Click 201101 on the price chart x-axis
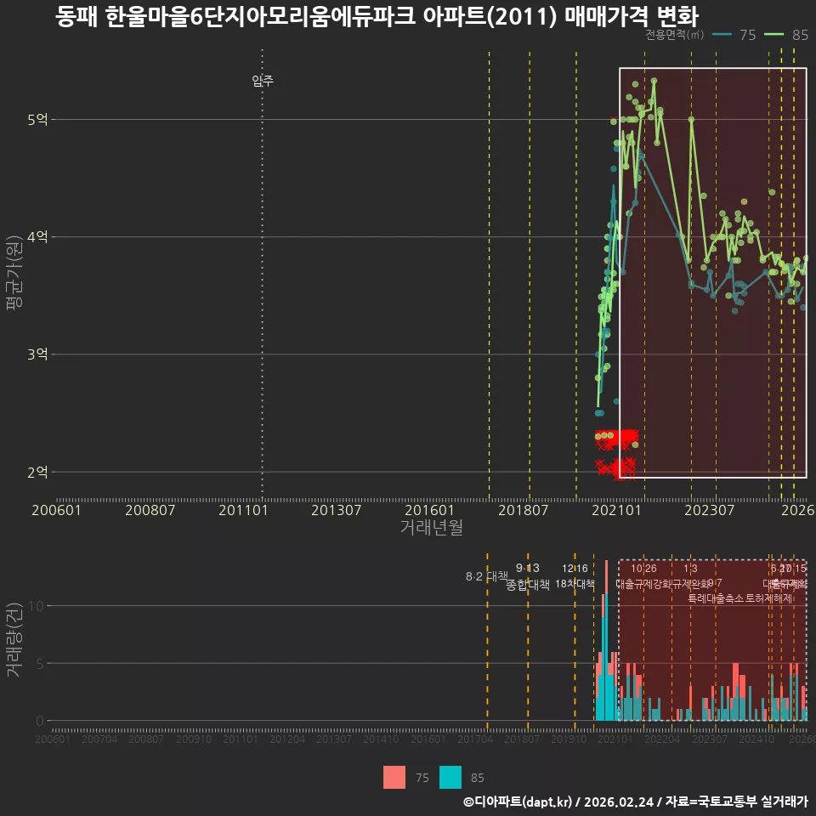 (x=243, y=510)
